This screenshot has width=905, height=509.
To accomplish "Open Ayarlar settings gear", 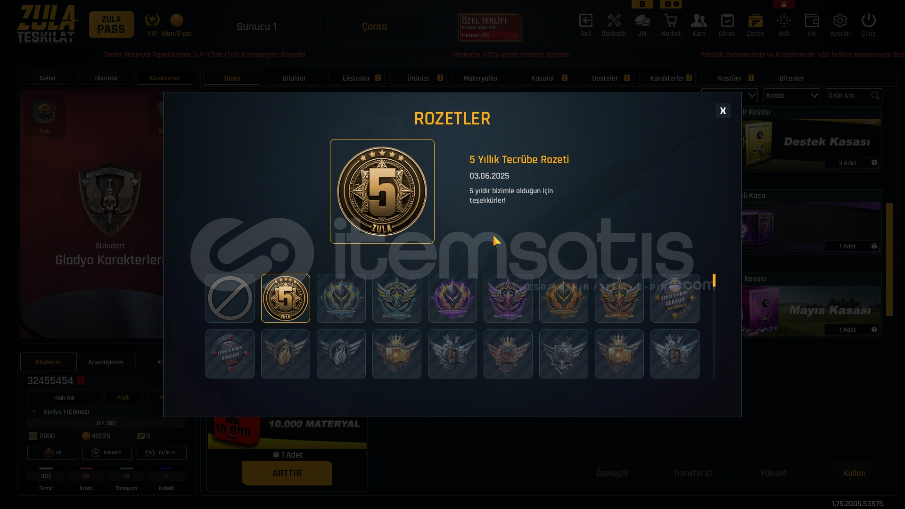I will click(x=840, y=25).
